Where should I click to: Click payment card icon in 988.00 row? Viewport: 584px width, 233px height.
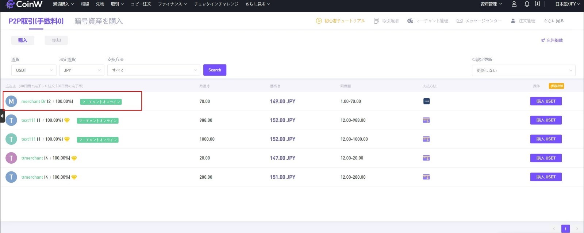click(426, 120)
